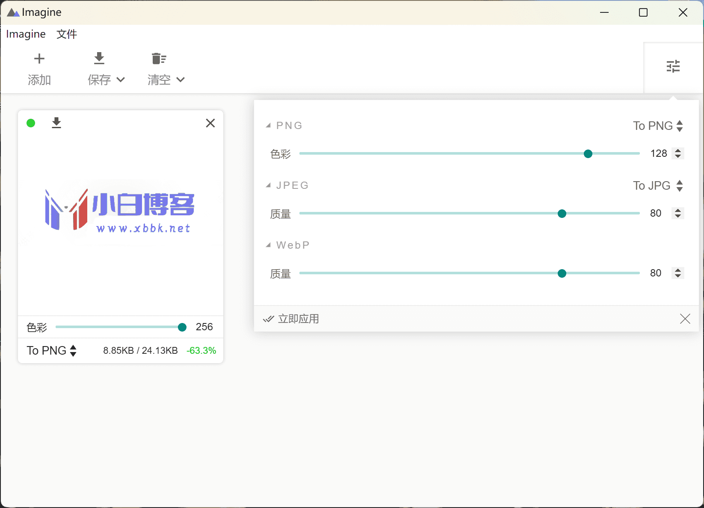Click the WebP quality value field 80
Image resolution: width=704 pixels, height=508 pixels.
[x=656, y=273]
